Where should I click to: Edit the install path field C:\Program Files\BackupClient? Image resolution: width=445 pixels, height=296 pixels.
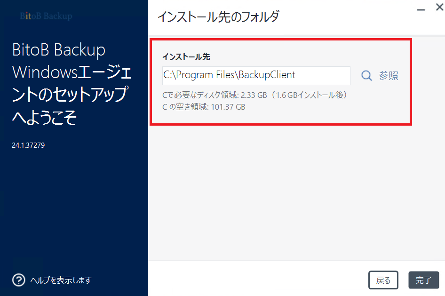[x=256, y=75]
